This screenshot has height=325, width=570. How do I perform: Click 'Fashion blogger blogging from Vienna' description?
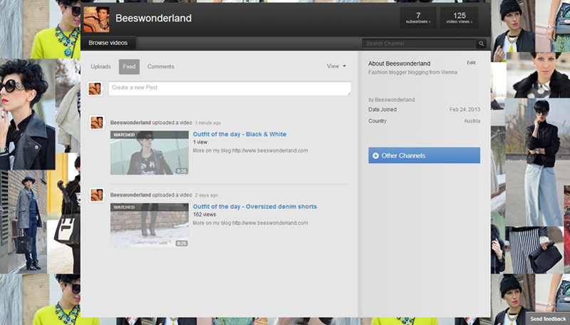click(413, 73)
